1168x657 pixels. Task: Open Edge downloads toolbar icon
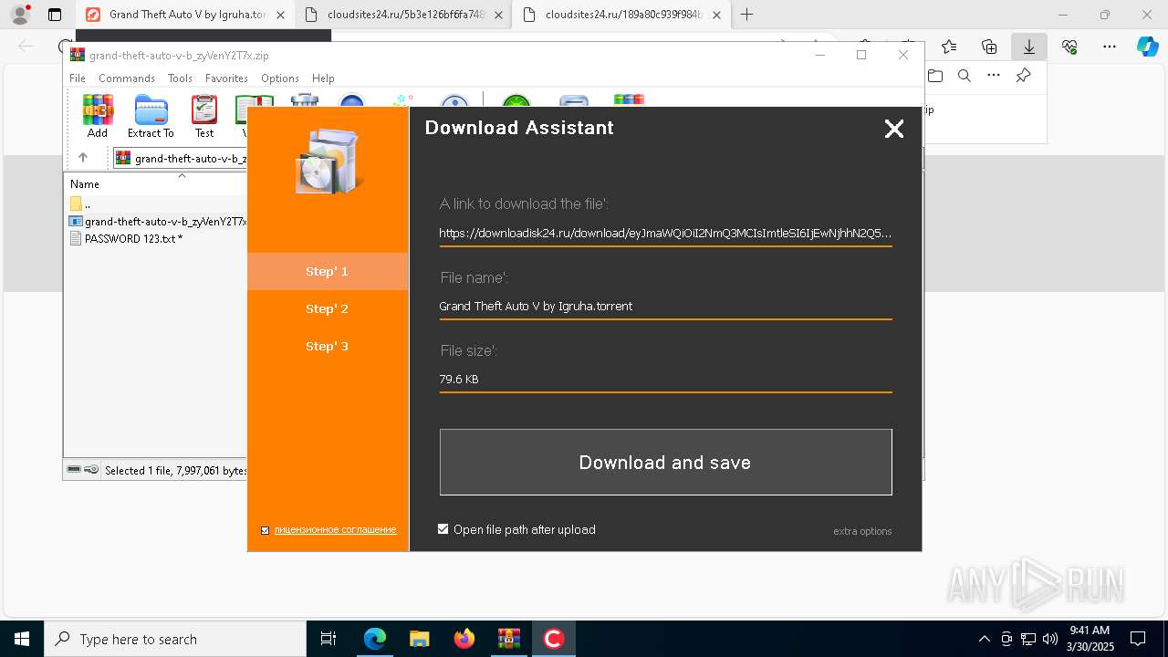(1029, 47)
